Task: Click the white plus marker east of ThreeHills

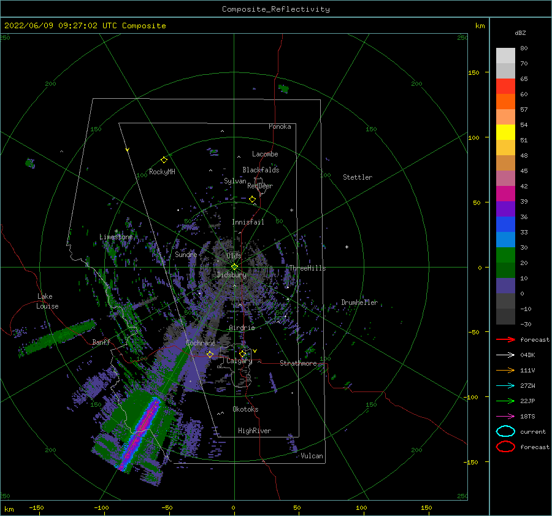Action: (347, 247)
